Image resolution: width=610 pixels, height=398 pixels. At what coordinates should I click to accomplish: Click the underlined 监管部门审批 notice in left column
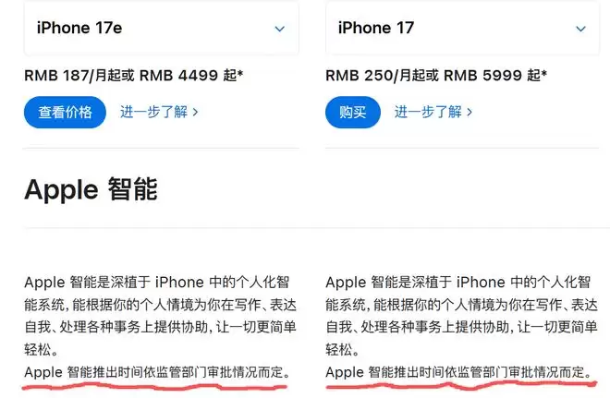[x=157, y=372]
